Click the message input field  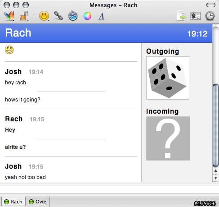pos(109,190)
